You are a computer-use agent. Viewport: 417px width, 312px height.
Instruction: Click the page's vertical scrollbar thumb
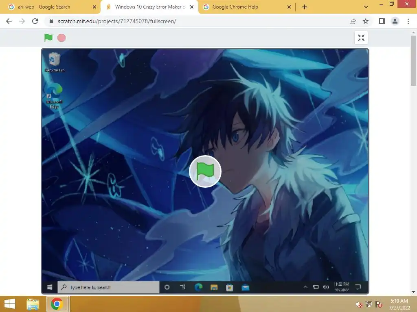(413, 61)
